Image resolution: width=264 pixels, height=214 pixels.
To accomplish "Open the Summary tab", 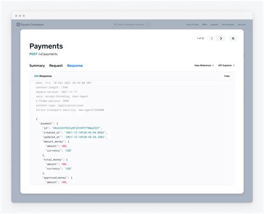I will click(37, 66).
